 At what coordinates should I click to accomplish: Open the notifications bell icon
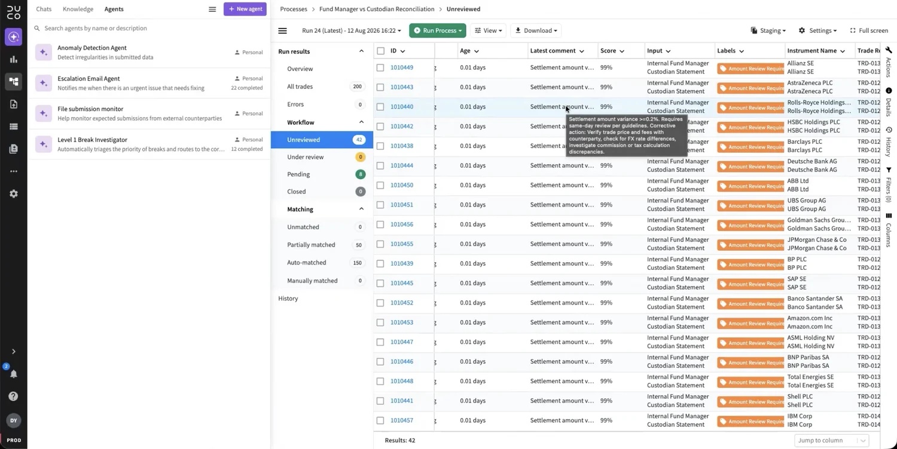[x=13, y=374]
